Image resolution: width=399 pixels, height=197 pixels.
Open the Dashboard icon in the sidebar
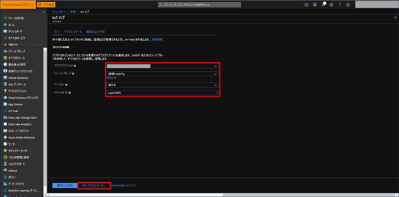click(x=5, y=31)
